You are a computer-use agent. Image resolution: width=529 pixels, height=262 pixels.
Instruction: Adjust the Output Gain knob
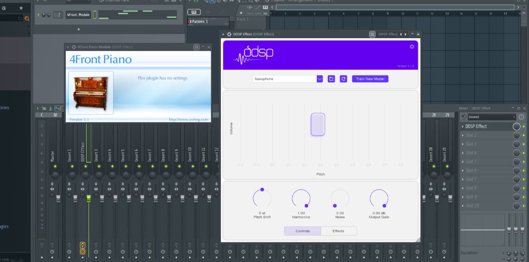[x=379, y=198]
